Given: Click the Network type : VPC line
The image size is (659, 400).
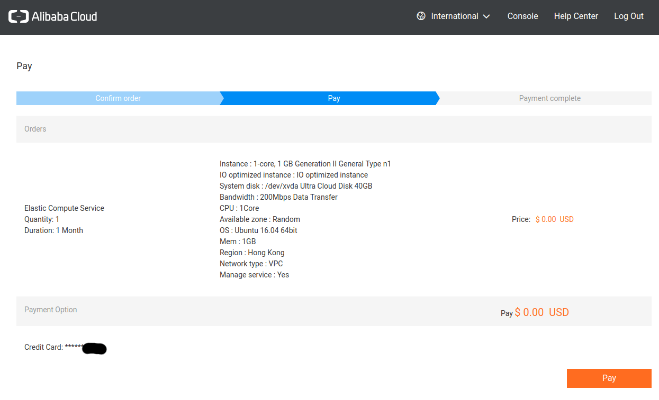Looking at the screenshot, I should point(251,264).
